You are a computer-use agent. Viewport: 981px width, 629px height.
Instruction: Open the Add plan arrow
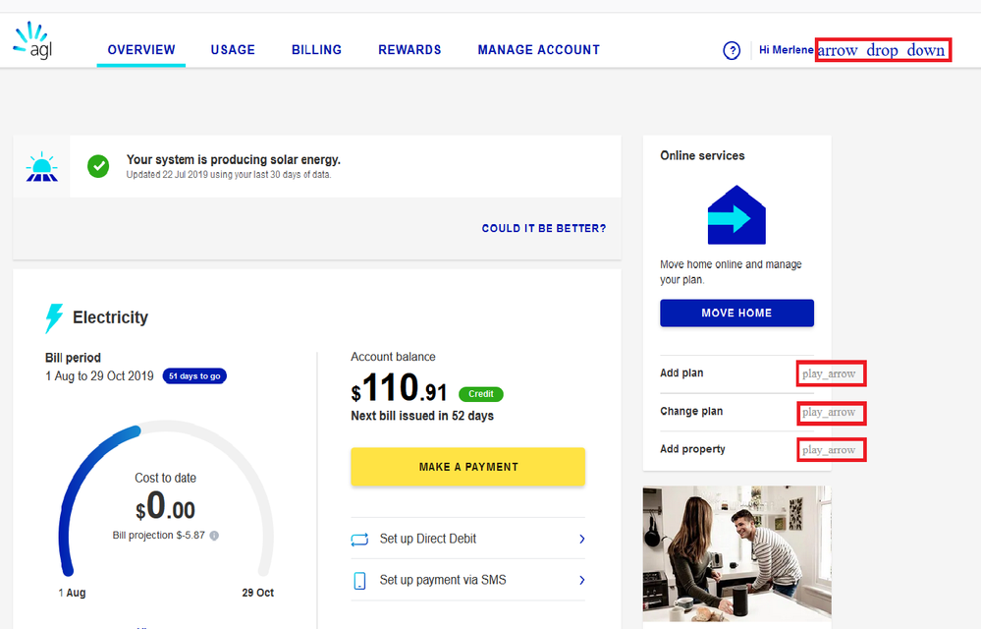pos(831,373)
